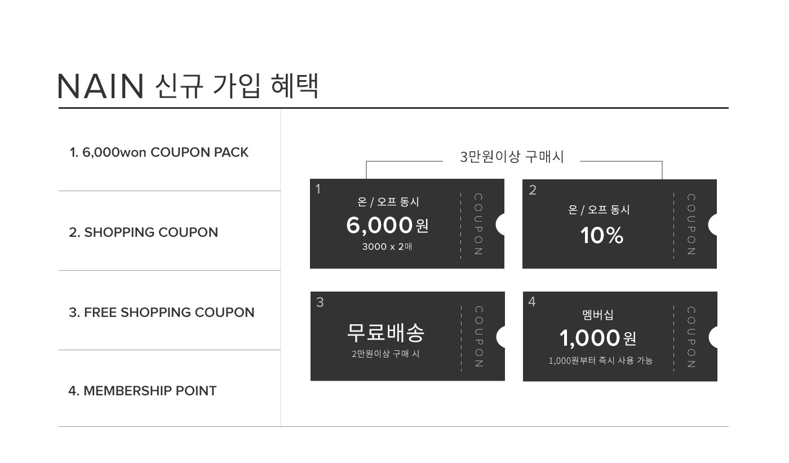Click vertical COUPON stub on coupon 3
Image resolution: width=789 pixels, height=463 pixels.
478,337
